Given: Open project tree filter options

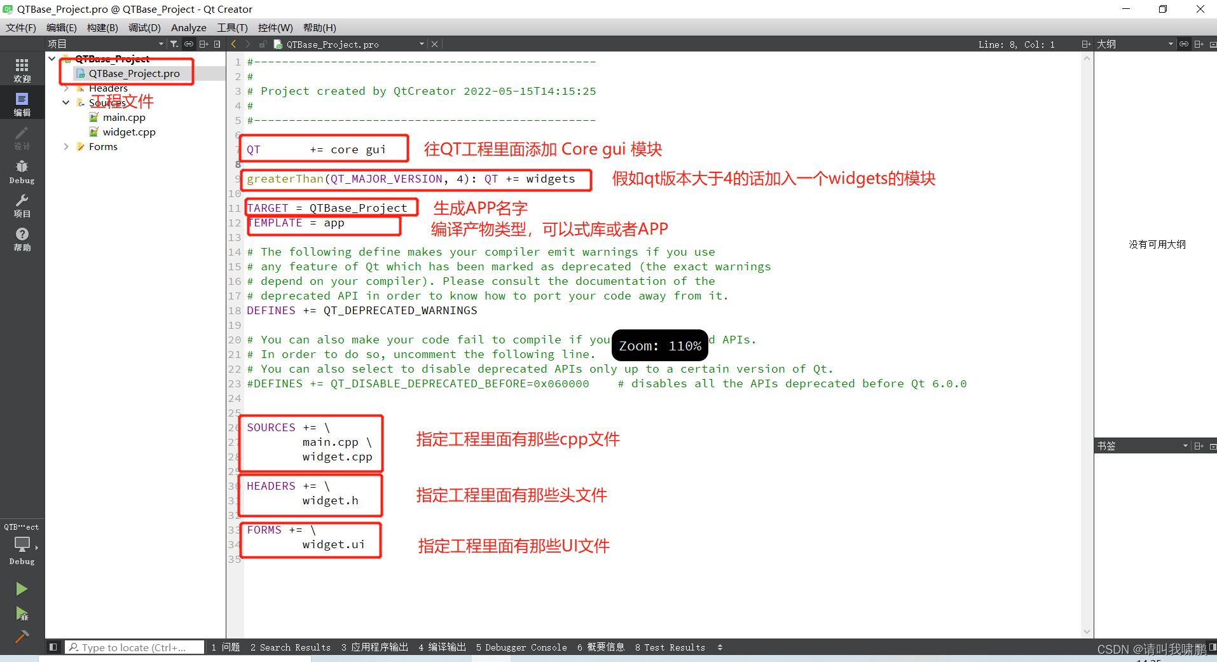Looking at the screenshot, I should pos(174,44).
